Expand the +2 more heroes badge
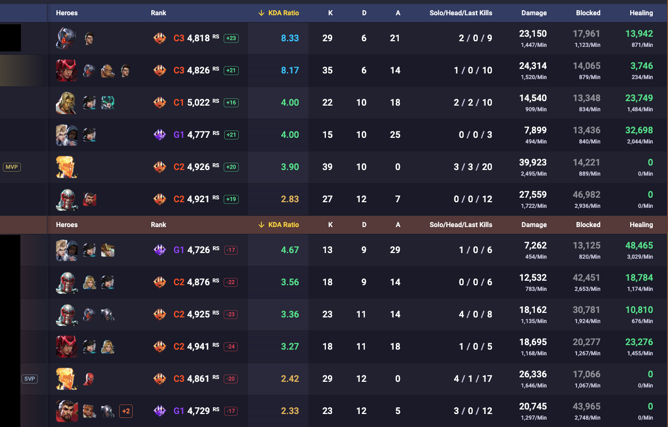Viewport: 668px width, 427px height. 126,411
